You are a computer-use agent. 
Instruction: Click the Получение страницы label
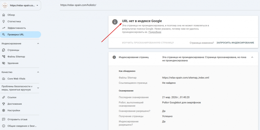pyautogui.click(x=131, y=116)
